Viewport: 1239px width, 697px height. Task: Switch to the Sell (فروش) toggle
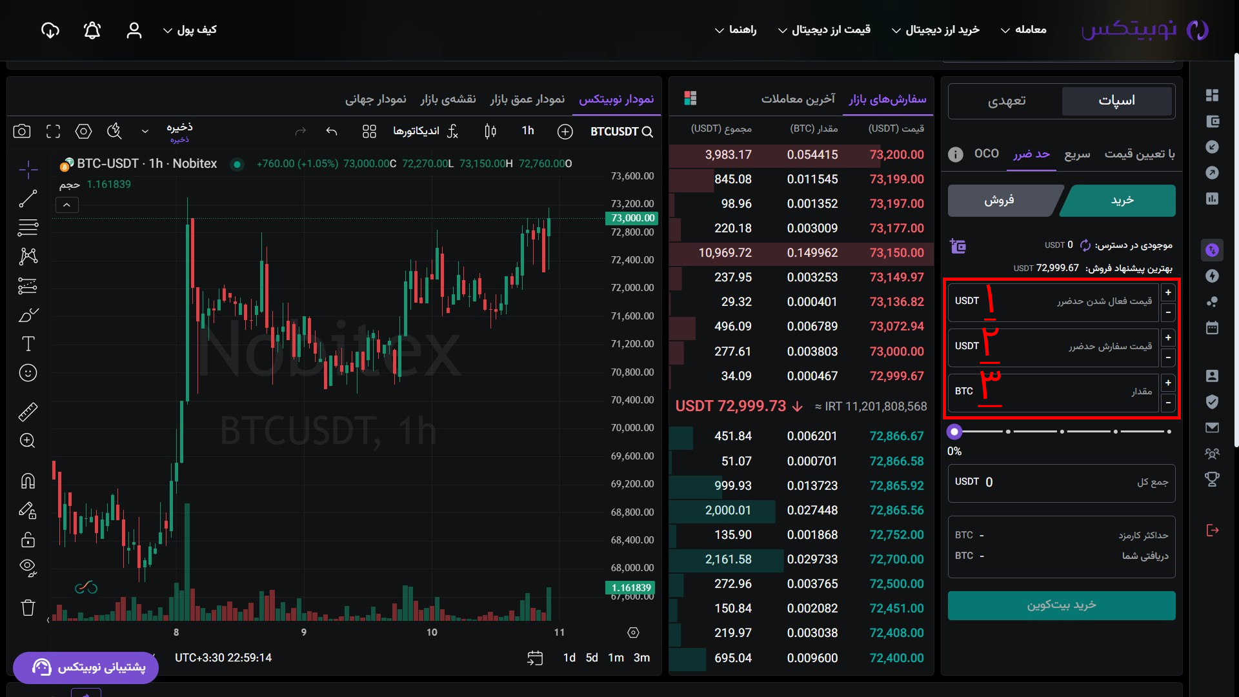[999, 201]
